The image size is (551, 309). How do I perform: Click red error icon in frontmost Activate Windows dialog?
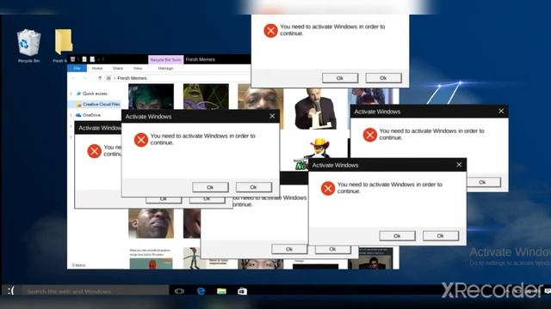pos(327,189)
